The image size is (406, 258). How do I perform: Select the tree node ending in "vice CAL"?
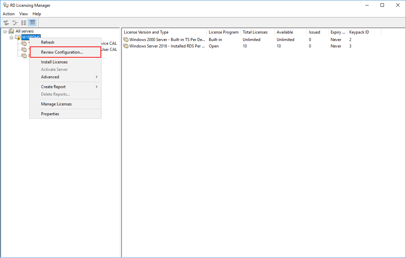coord(109,43)
